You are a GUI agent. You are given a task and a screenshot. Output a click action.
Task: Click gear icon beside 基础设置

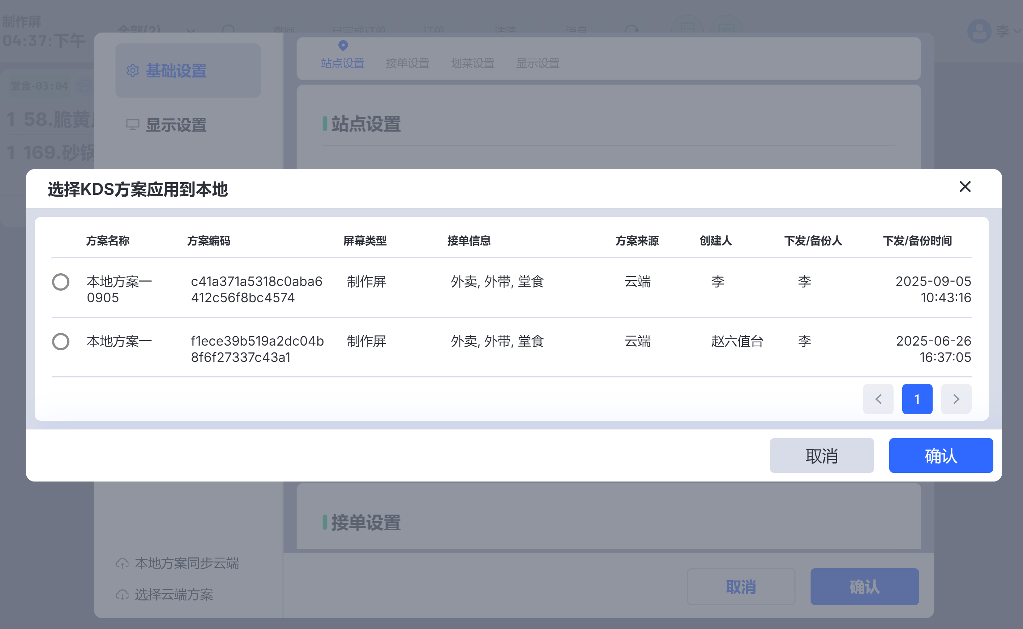[x=133, y=71]
